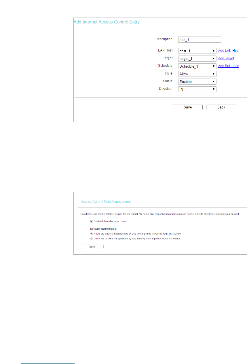Select the Deny default filtering radio button
The width and height of the screenshot is (247, 364).
92,239
